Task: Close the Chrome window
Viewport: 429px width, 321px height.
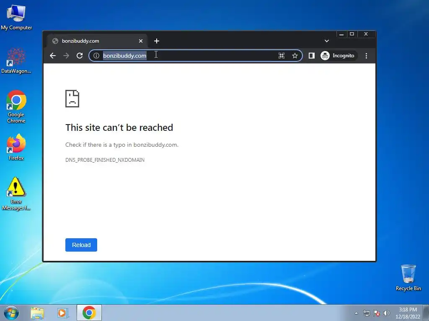Action: [x=366, y=34]
